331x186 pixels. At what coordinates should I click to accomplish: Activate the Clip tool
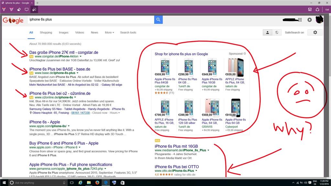point(34,9)
